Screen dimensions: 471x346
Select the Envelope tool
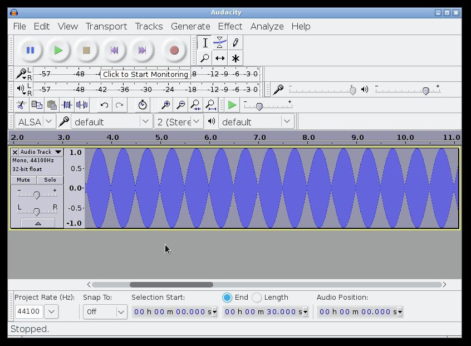[220, 42]
